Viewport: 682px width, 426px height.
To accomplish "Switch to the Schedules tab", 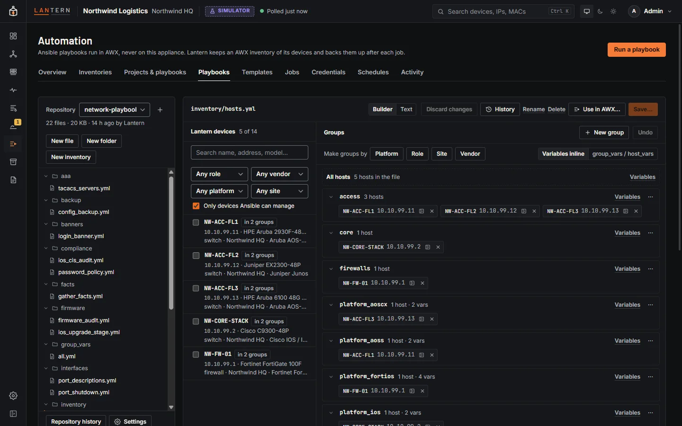I will click(373, 72).
